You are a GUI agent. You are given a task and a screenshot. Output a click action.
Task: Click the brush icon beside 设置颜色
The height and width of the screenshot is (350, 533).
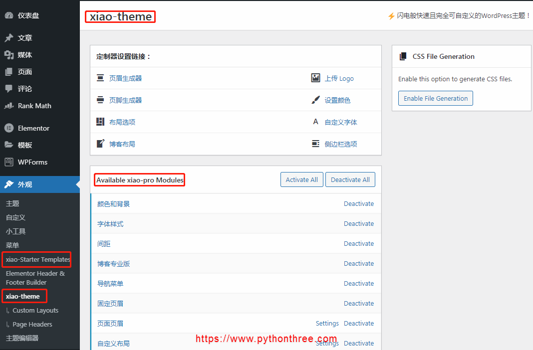click(x=316, y=100)
